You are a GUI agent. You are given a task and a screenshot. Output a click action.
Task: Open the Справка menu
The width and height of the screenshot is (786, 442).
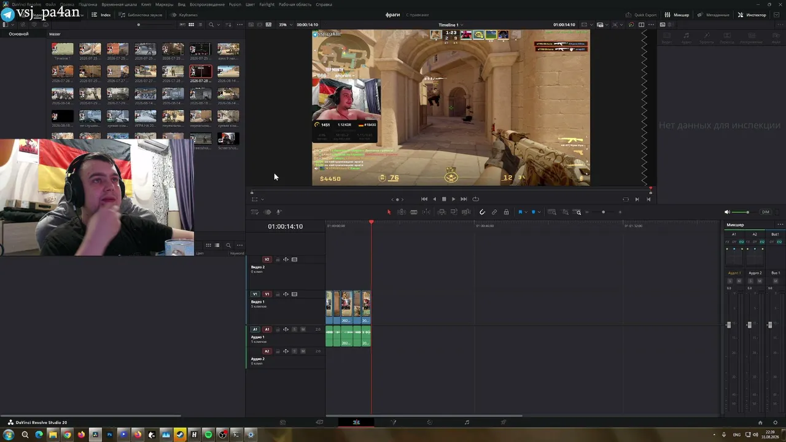pyautogui.click(x=324, y=4)
